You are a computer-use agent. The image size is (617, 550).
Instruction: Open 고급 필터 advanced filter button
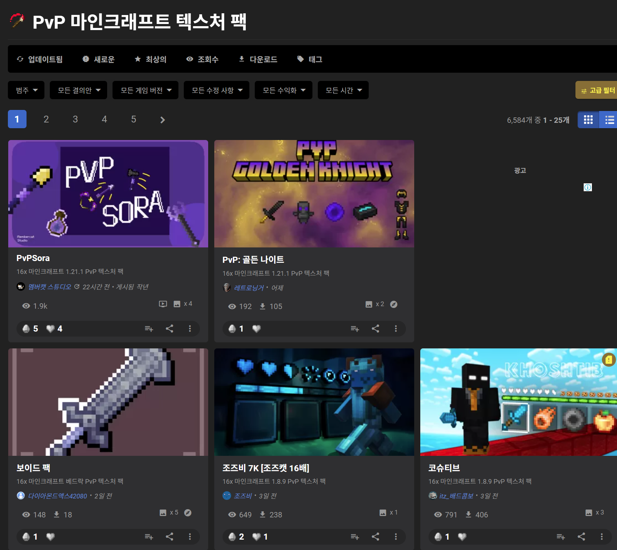coord(596,90)
